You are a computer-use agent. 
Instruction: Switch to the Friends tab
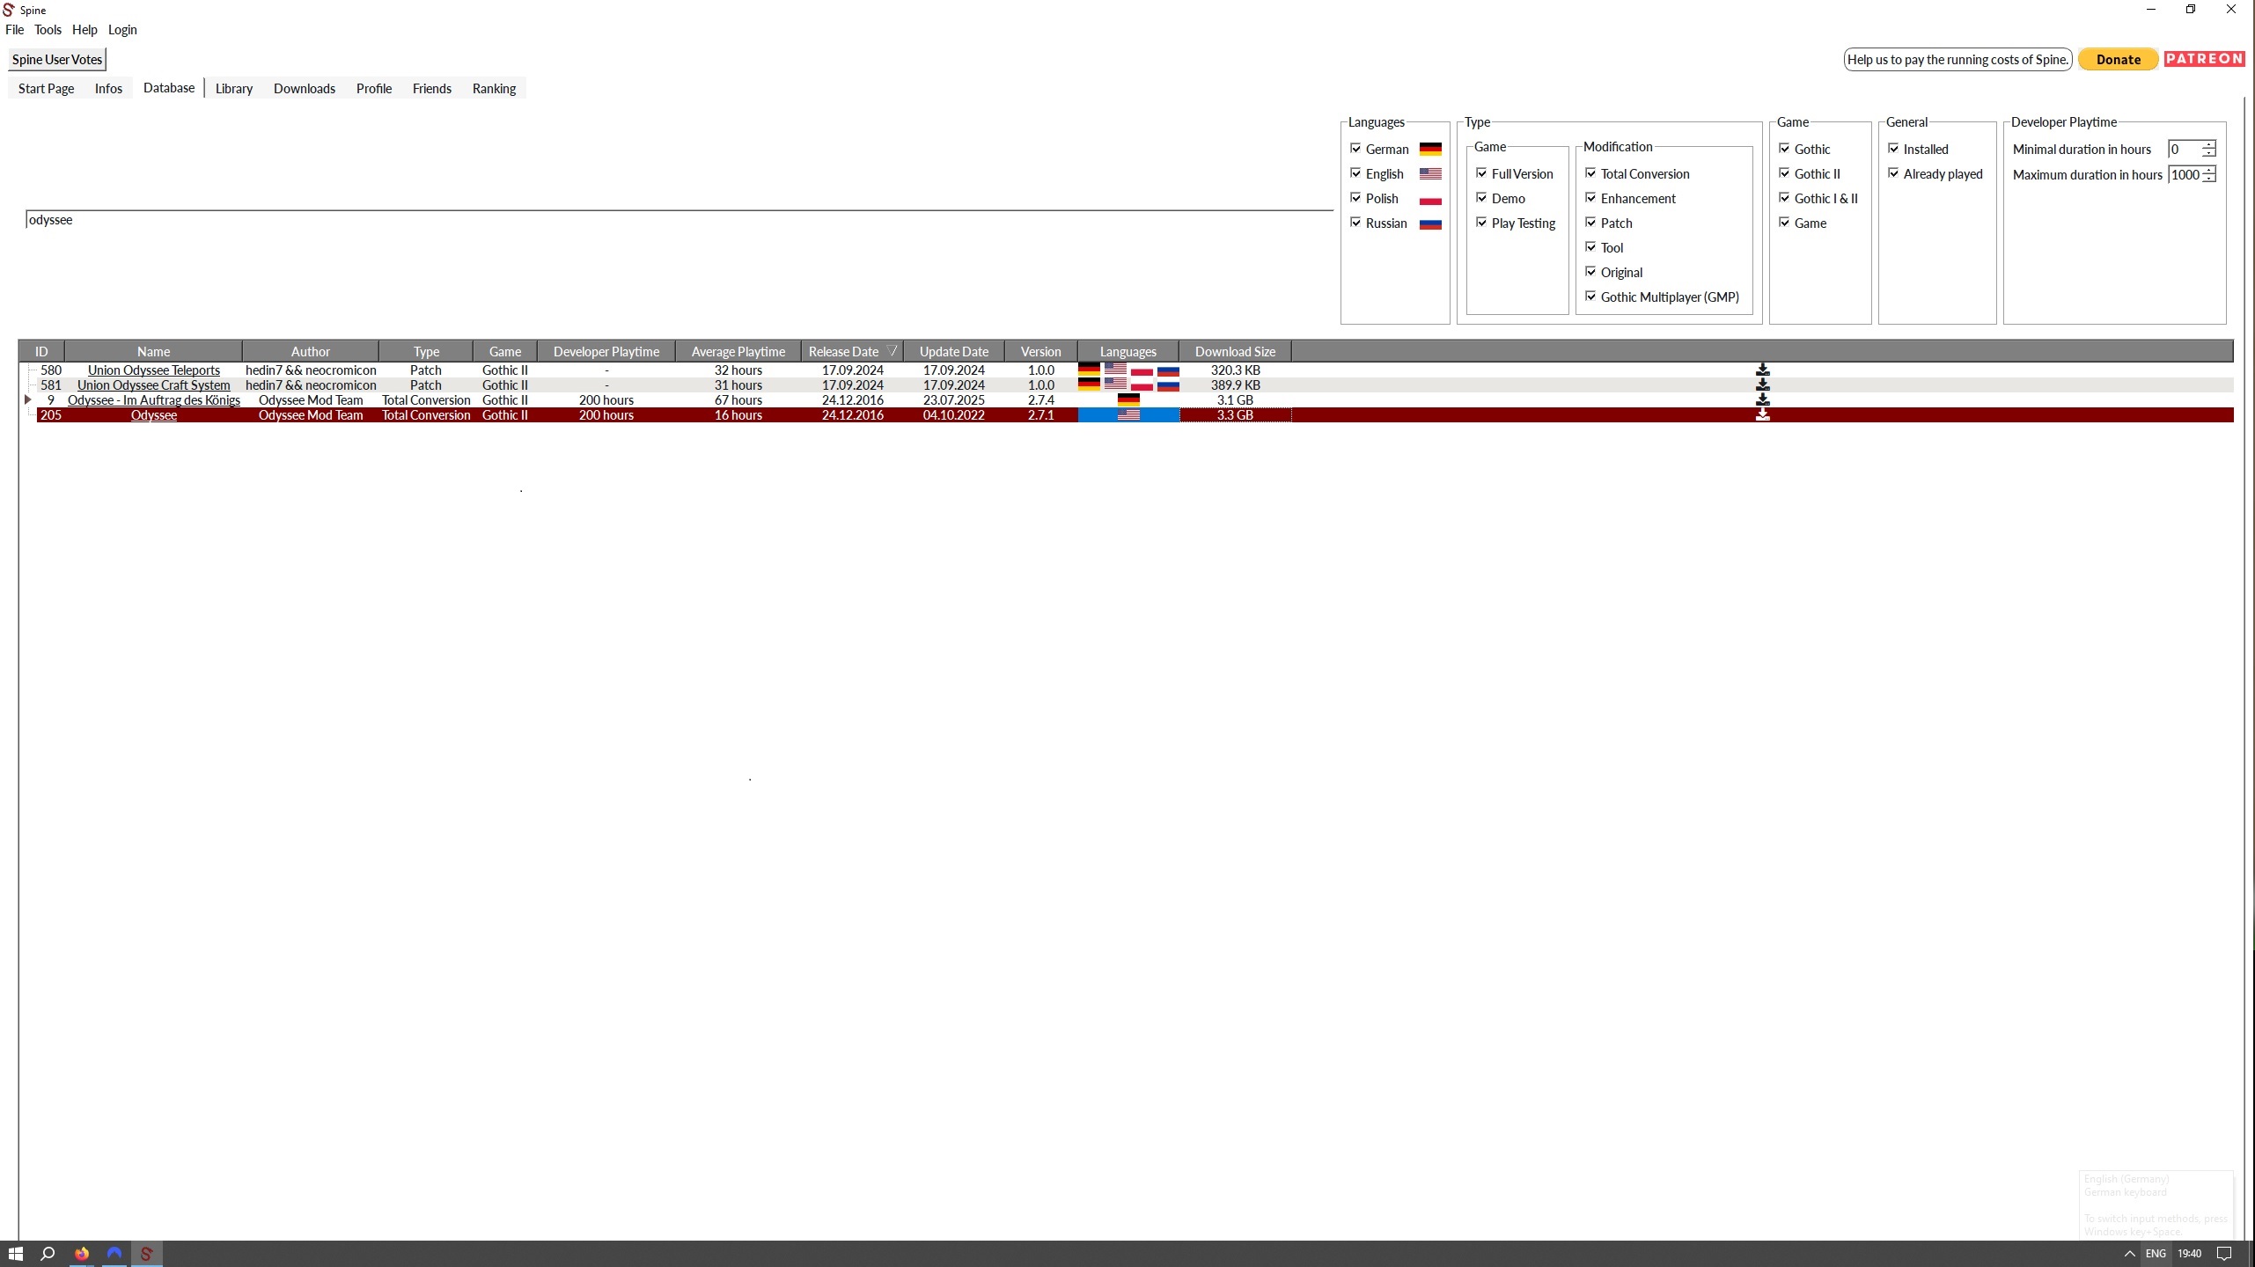coord(432,88)
